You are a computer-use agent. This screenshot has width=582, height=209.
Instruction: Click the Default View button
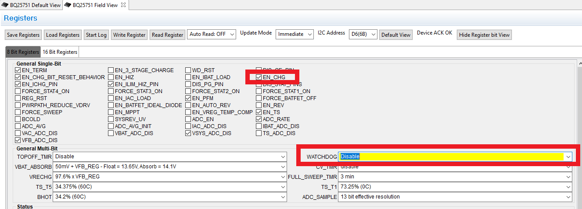pos(395,35)
